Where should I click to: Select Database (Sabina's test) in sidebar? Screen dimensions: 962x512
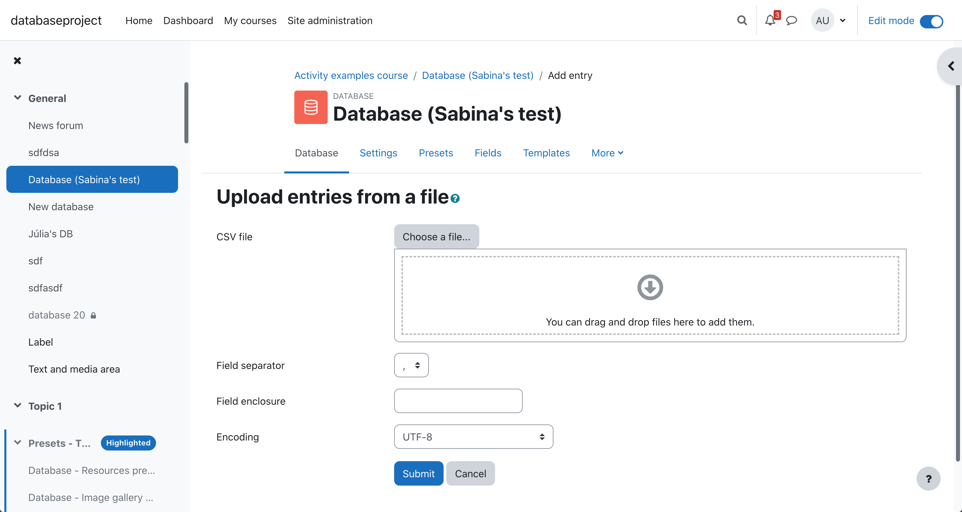[x=92, y=179]
